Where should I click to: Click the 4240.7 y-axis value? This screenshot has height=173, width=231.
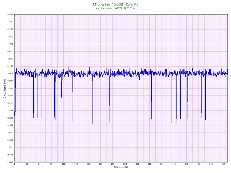pyautogui.click(x=10, y=59)
